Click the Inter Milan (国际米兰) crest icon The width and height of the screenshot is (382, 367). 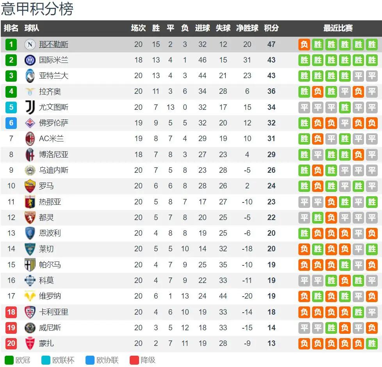30,60
